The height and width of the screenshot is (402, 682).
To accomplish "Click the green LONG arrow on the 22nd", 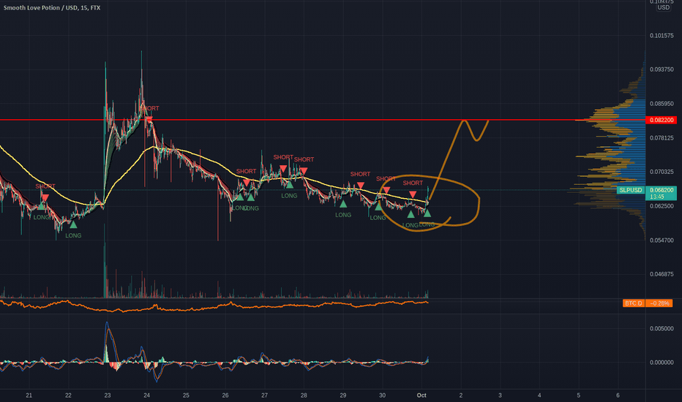I will point(73,224).
